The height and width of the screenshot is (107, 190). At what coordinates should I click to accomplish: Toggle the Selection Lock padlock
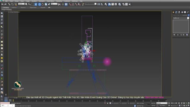107,103
